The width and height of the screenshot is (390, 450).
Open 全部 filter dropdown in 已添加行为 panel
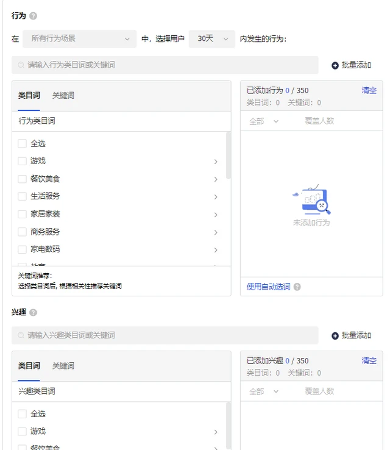click(263, 121)
